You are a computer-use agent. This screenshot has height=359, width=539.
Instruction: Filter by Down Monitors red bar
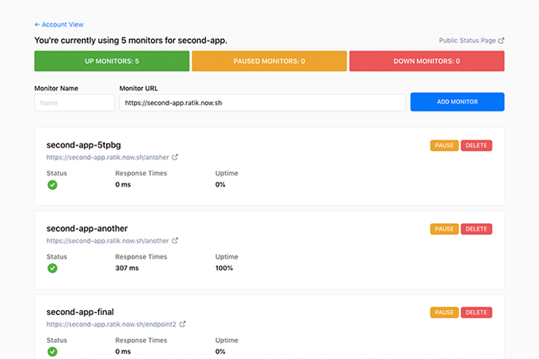(x=426, y=61)
